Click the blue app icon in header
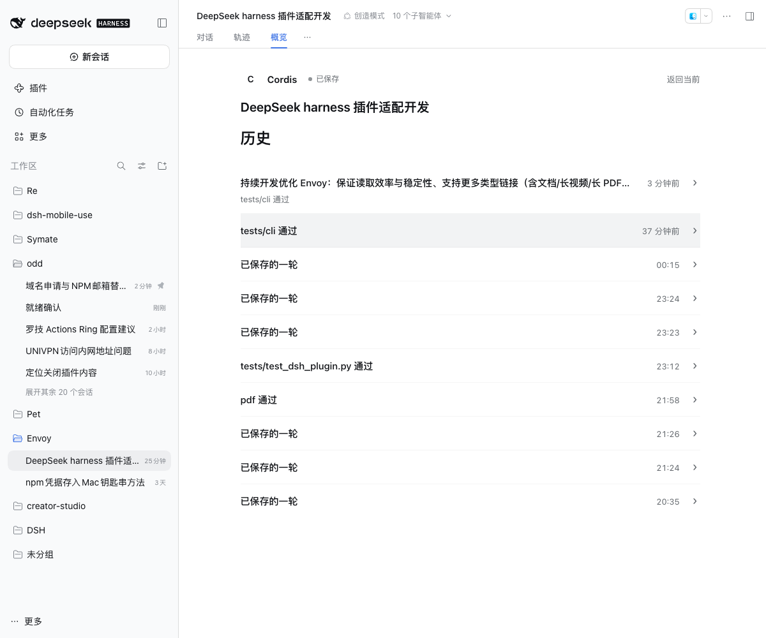Viewport: 766px width, 638px height. click(x=693, y=16)
